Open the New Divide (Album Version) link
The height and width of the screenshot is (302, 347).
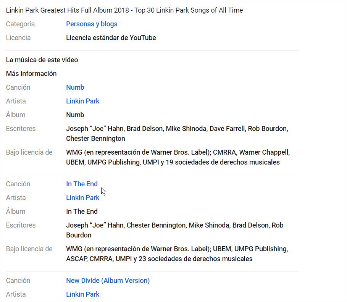pos(108,280)
